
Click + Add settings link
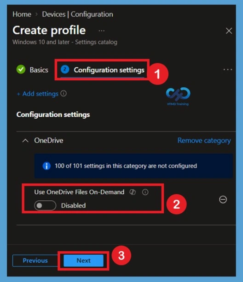tap(37, 94)
